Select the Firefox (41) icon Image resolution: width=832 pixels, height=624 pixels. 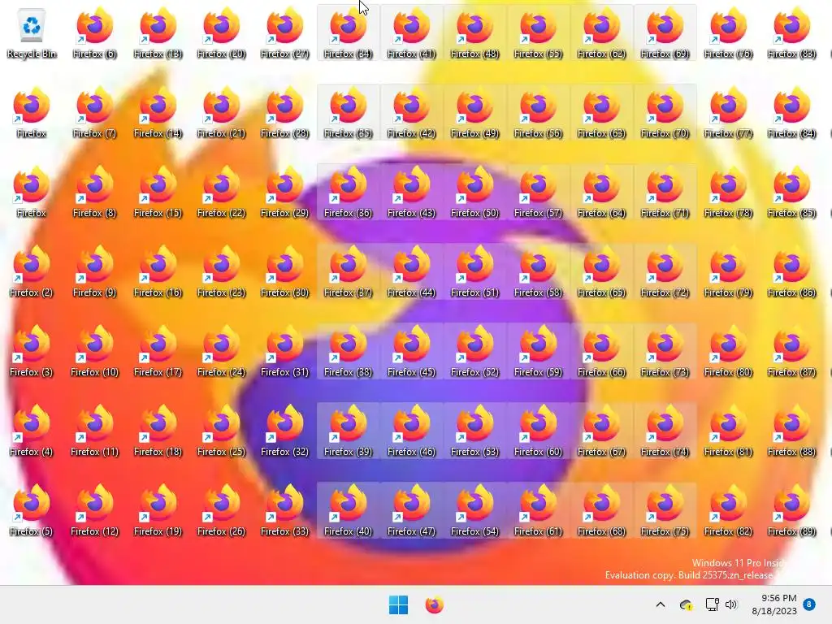click(x=412, y=32)
